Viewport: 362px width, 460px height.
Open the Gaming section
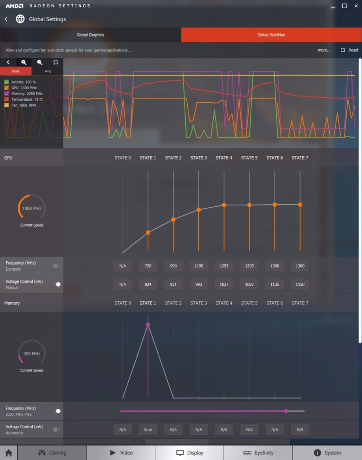click(x=52, y=453)
